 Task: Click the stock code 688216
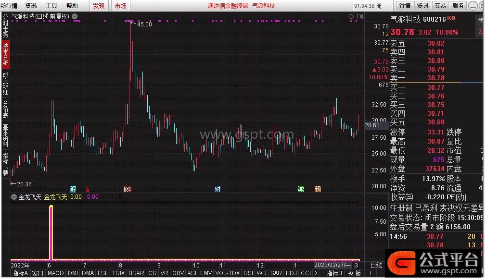pos(434,20)
